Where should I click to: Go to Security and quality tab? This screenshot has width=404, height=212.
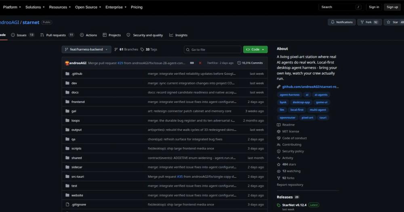pos(145,35)
